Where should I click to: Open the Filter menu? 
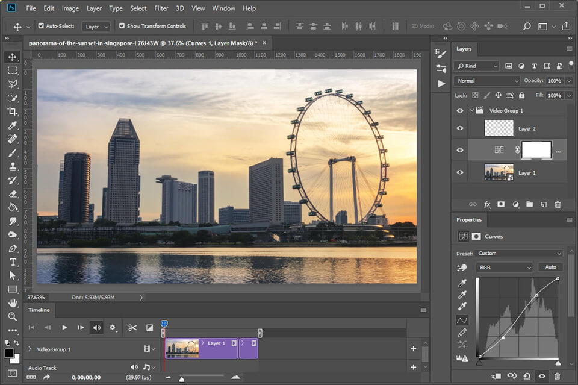coord(161,8)
